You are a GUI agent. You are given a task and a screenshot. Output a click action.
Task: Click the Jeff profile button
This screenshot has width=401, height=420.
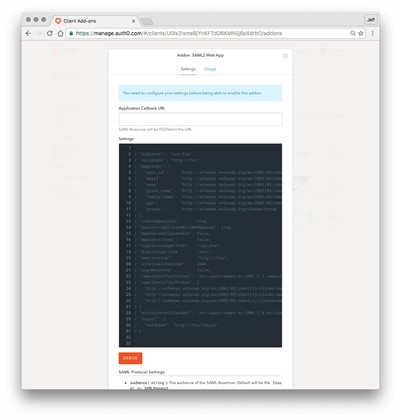pos(371,20)
